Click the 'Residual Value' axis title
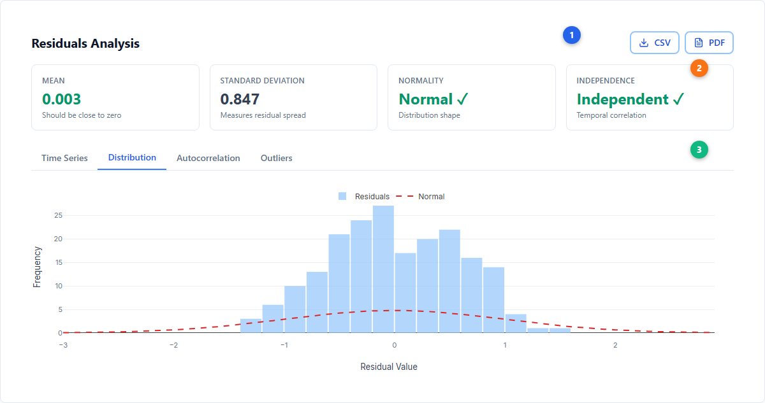Viewport: 765px width, 403px height. 389,367
